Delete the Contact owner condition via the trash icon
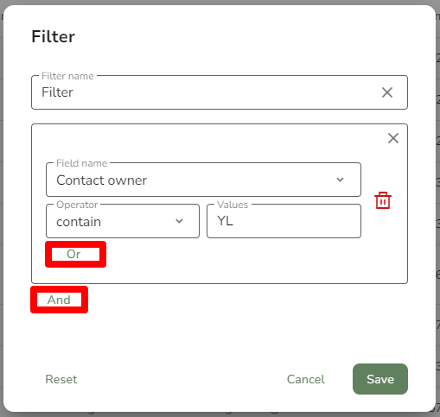The height and width of the screenshot is (417, 440). [x=383, y=200]
